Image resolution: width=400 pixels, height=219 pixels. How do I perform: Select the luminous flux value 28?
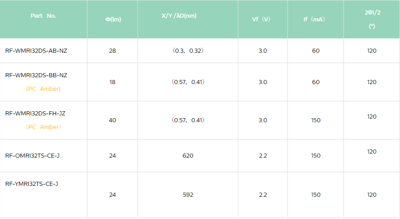[113, 51]
